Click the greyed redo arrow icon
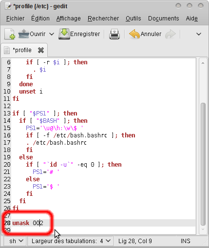 click(171, 34)
